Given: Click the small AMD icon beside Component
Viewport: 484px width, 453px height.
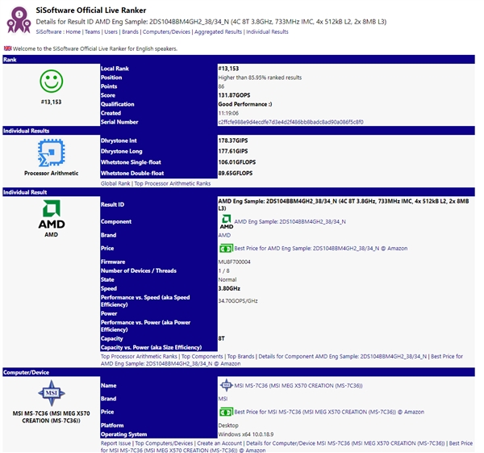Looking at the screenshot, I should point(226,222).
